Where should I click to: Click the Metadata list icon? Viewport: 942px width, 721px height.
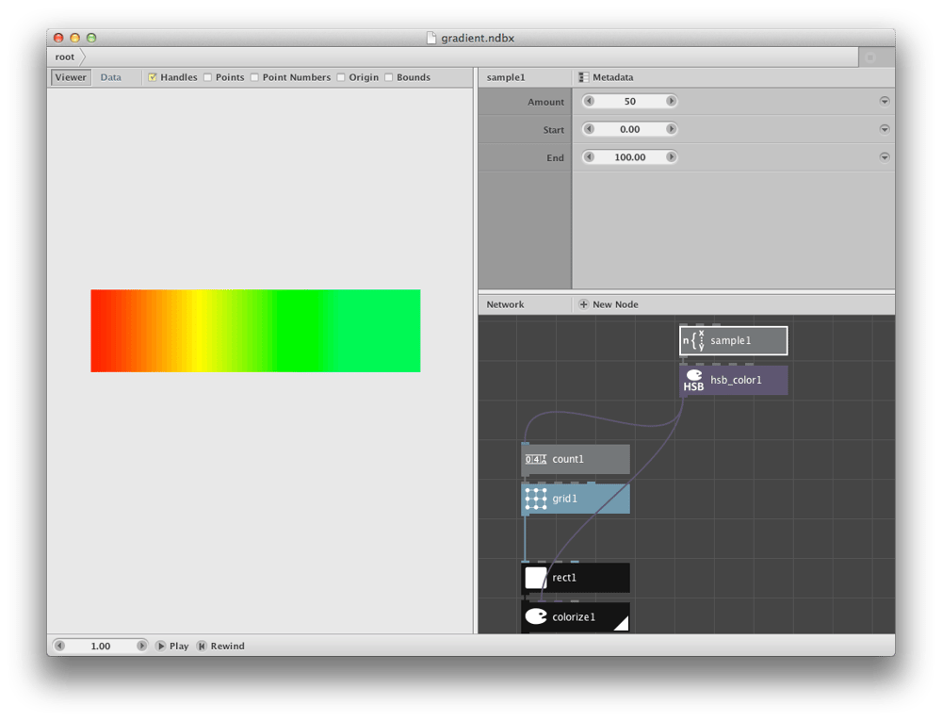point(583,77)
